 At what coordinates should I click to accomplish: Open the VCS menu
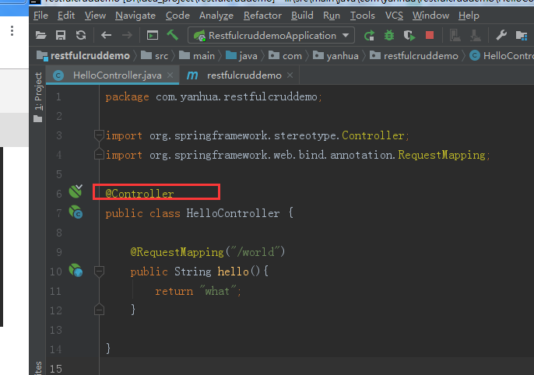click(394, 16)
